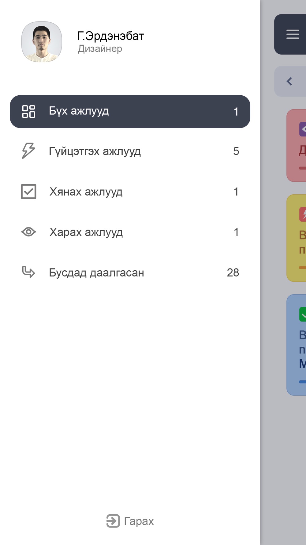The width and height of the screenshot is (306, 545).
Task: Click the eye icon beside Харах ажлууд
Action: 28,232
